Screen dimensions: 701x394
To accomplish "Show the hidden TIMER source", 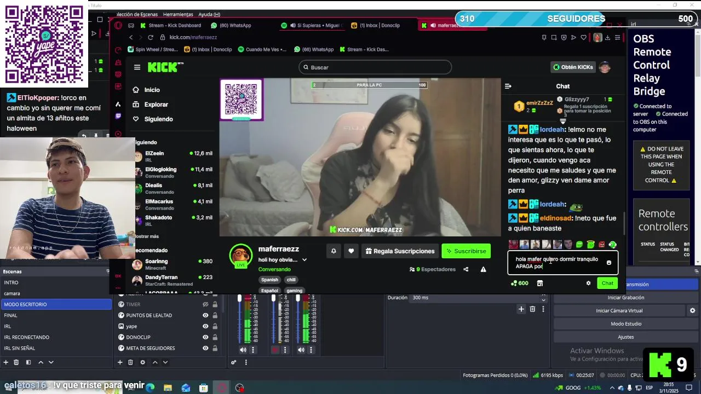I will point(205,304).
